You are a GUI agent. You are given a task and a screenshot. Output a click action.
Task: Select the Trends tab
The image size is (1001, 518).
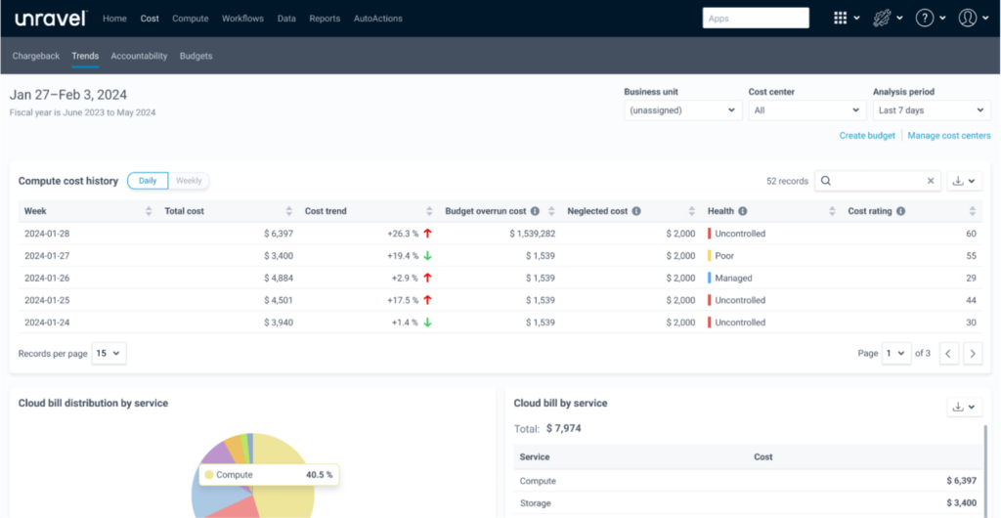pos(85,56)
